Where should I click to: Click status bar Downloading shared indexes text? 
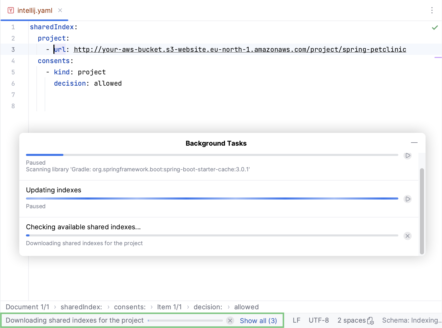click(74, 320)
